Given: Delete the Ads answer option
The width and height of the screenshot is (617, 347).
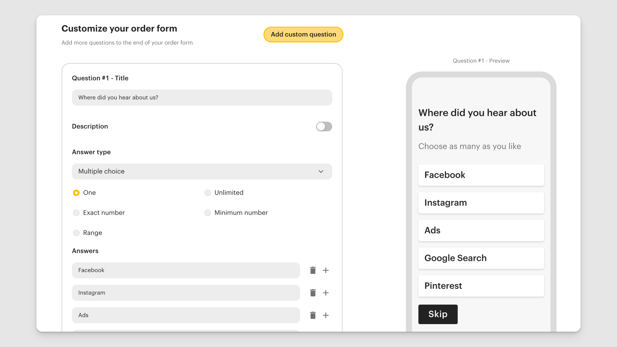Looking at the screenshot, I should pyautogui.click(x=313, y=315).
